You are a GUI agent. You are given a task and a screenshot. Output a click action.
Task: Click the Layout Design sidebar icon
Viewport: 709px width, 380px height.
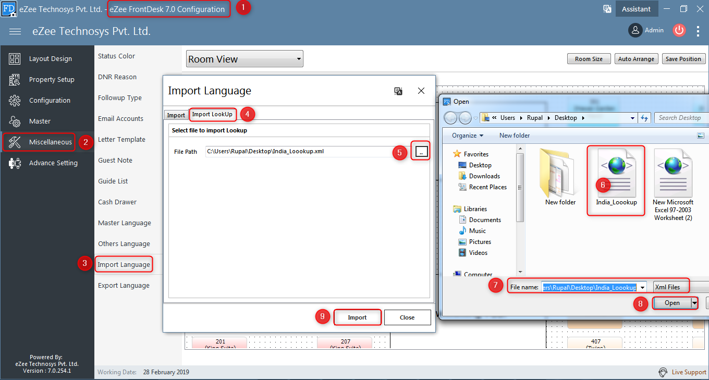point(15,59)
